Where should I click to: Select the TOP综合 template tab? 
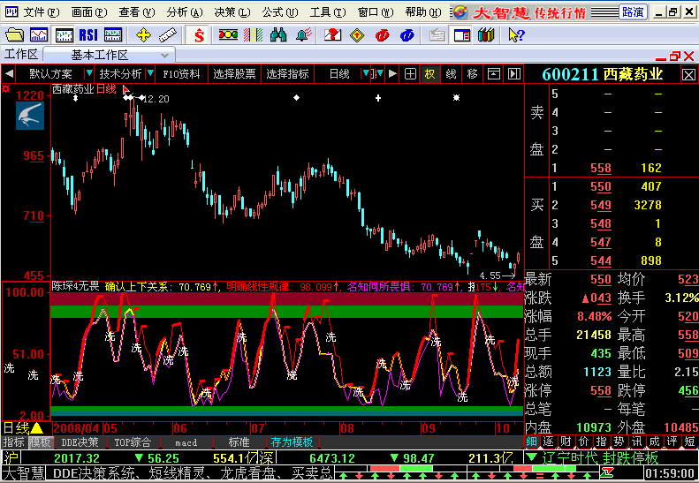(x=133, y=442)
